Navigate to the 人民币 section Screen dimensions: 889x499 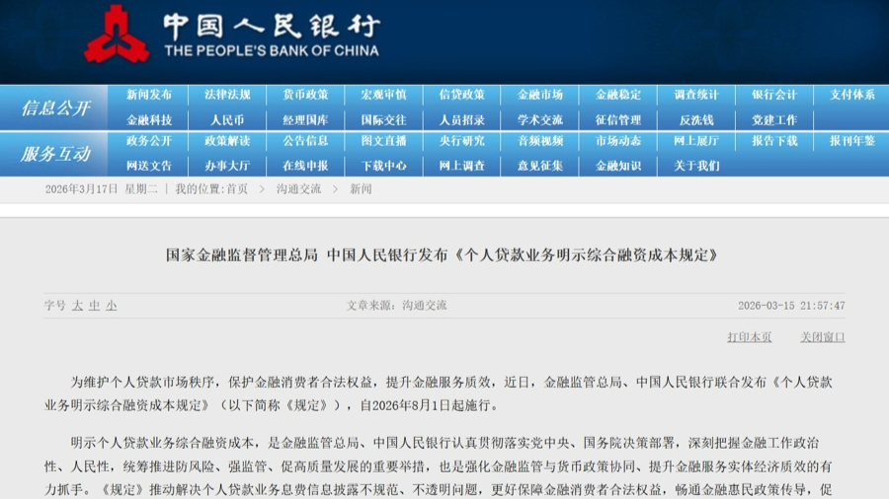(x=227, y=120)
